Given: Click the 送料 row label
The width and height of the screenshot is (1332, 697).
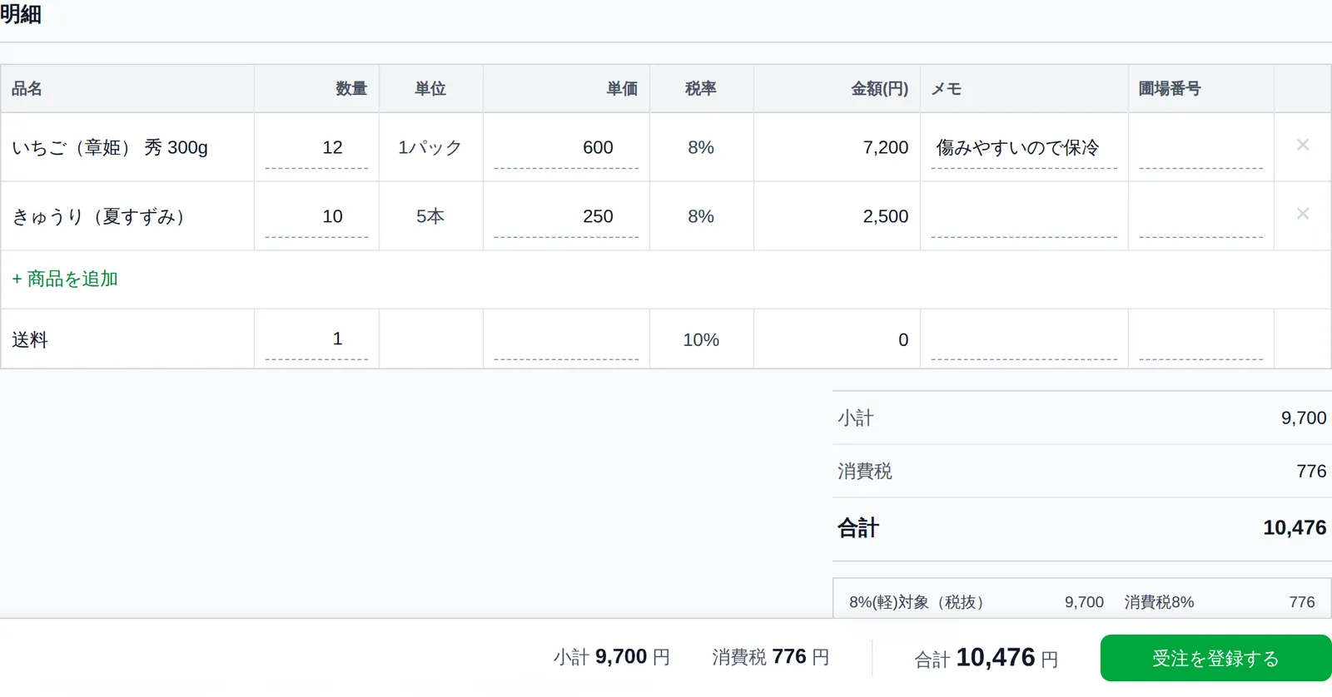Looking at the screenshot, I should (30, 339).
